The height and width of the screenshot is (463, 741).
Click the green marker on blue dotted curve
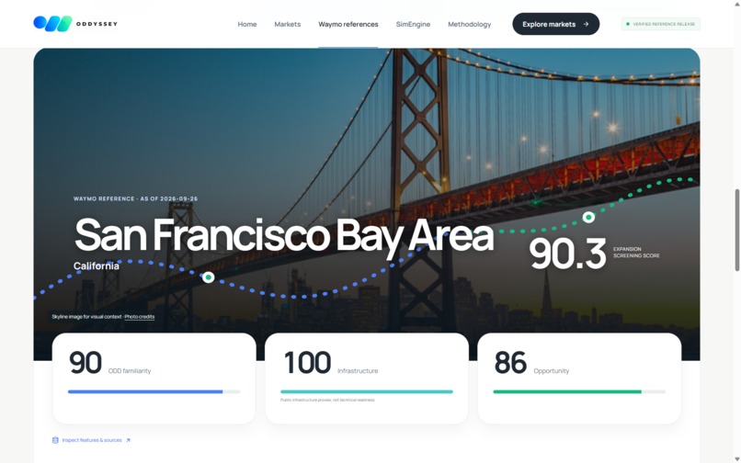209,277
